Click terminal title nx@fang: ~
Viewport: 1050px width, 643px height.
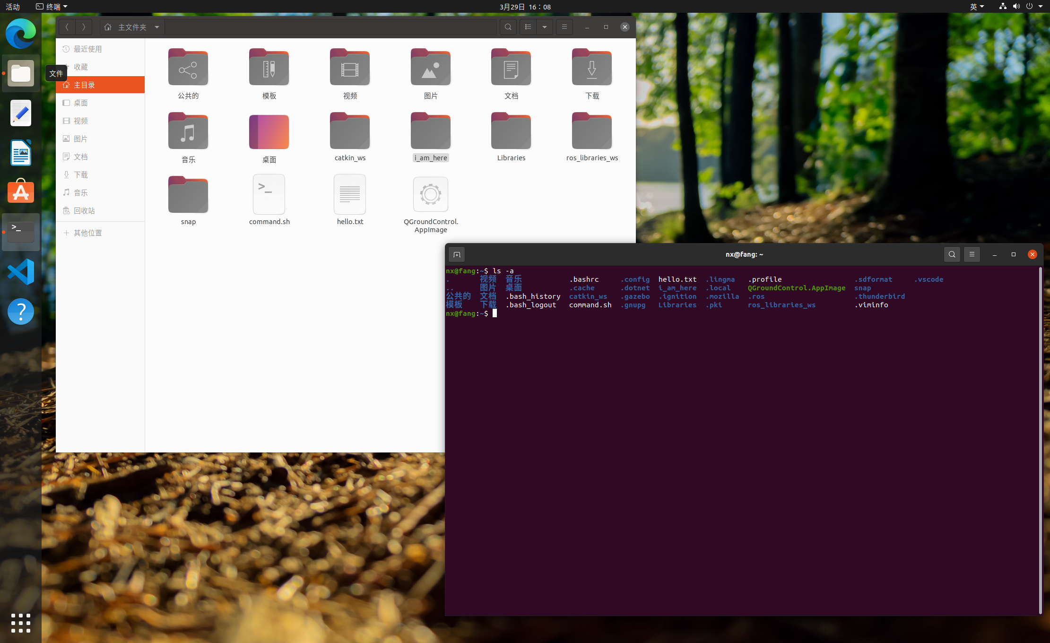click(x=744, y=254)
